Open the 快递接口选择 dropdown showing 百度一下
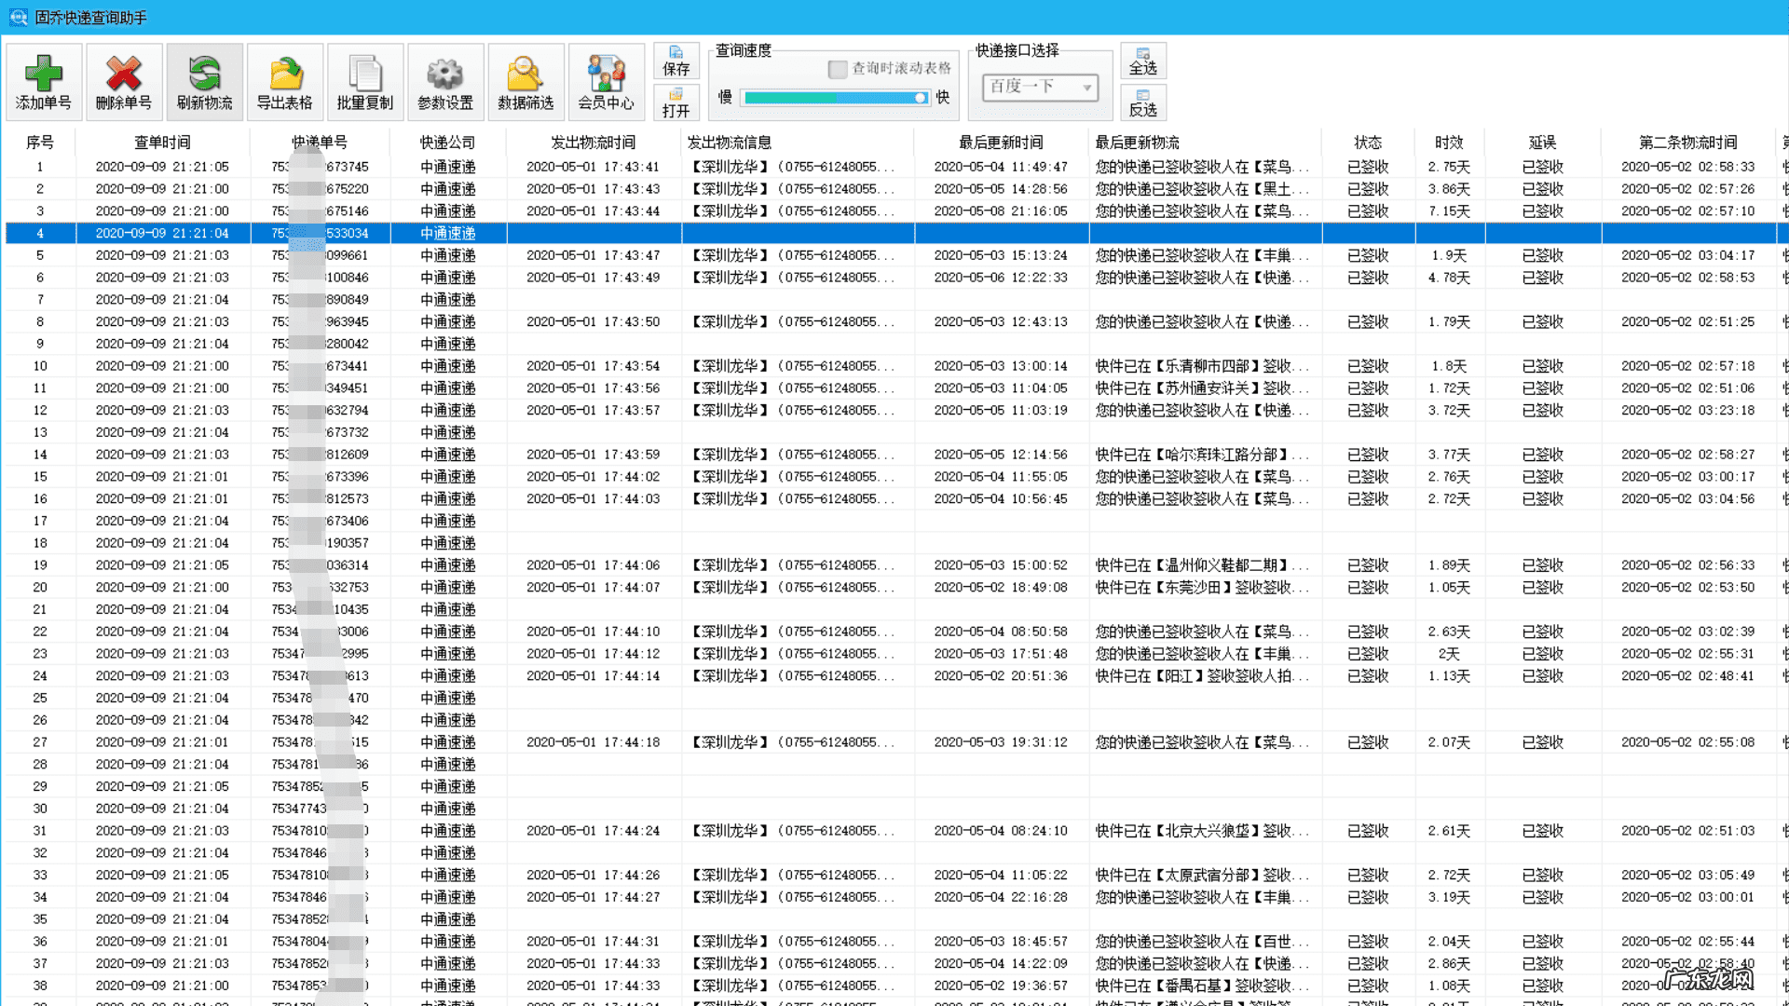 [1039, 88]
